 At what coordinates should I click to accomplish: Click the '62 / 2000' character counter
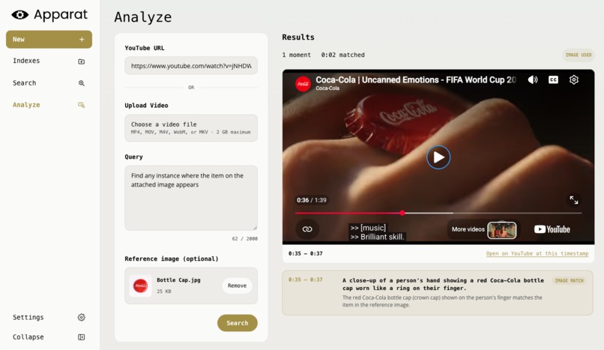tap(244, 239)
